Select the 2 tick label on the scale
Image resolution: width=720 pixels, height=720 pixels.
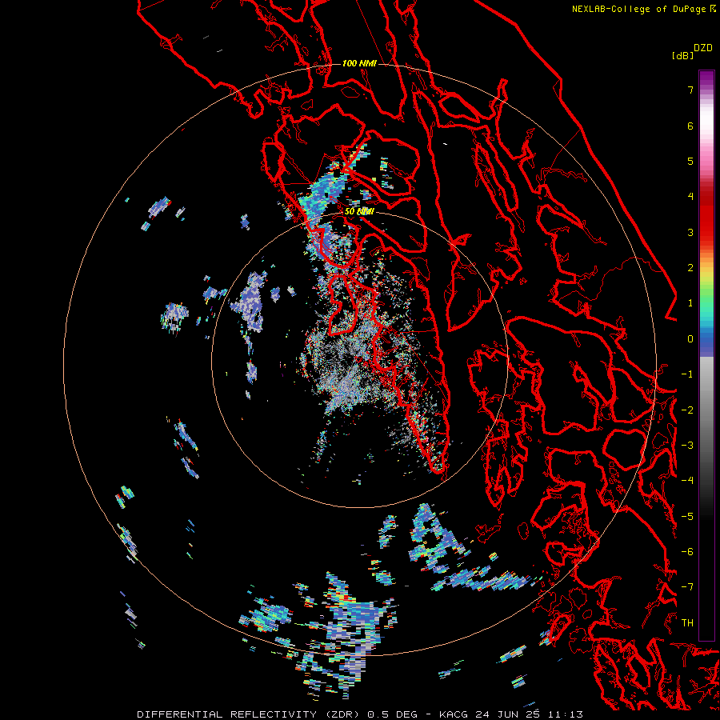[690, 268]
